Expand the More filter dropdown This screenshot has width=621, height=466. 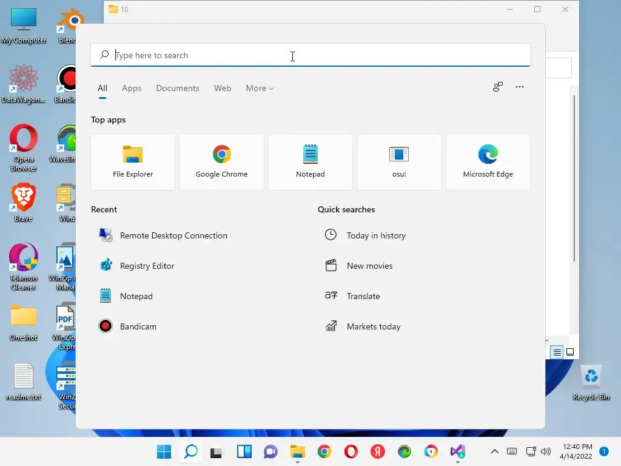(260, 89)
